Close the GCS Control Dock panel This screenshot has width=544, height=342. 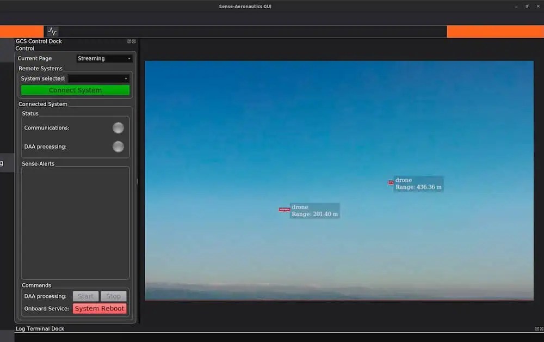pyautogui.click(x=134, y=41)
